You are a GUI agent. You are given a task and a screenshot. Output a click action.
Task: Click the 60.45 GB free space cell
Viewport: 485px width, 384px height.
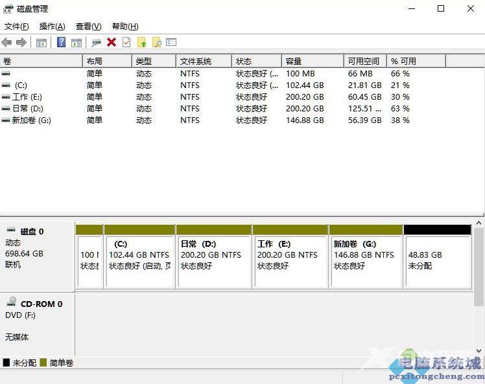[x=364, y=97]
